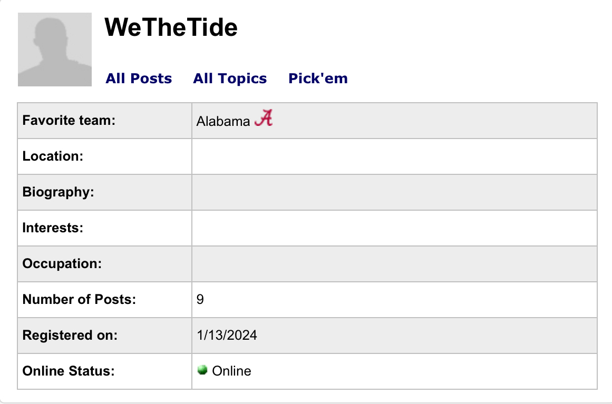This screenshot has width=612, height=404.
Task: Select the Occupation label
Action: click(x=62, y=263)
